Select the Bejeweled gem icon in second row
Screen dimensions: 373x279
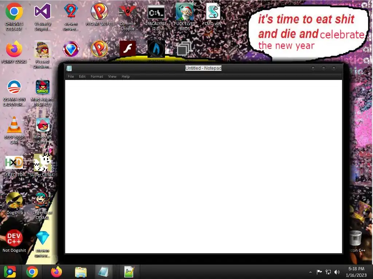71,49
